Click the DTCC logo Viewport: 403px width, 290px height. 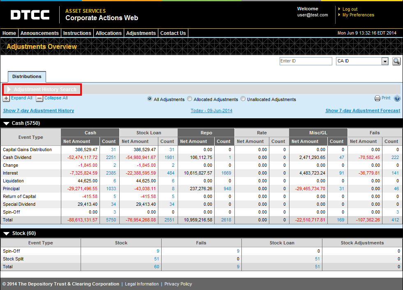point(30,15)
